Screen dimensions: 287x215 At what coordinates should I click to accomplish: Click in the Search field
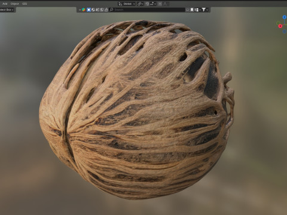pos(147,10)
